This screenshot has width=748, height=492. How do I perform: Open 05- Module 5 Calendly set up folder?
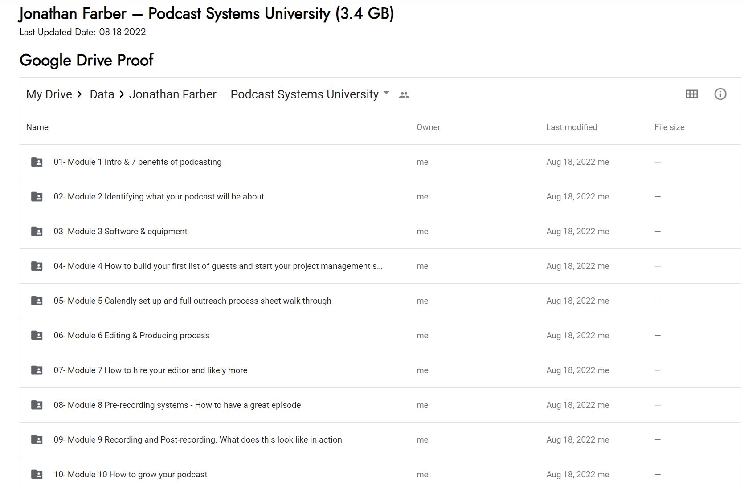[x=192, y=301]
